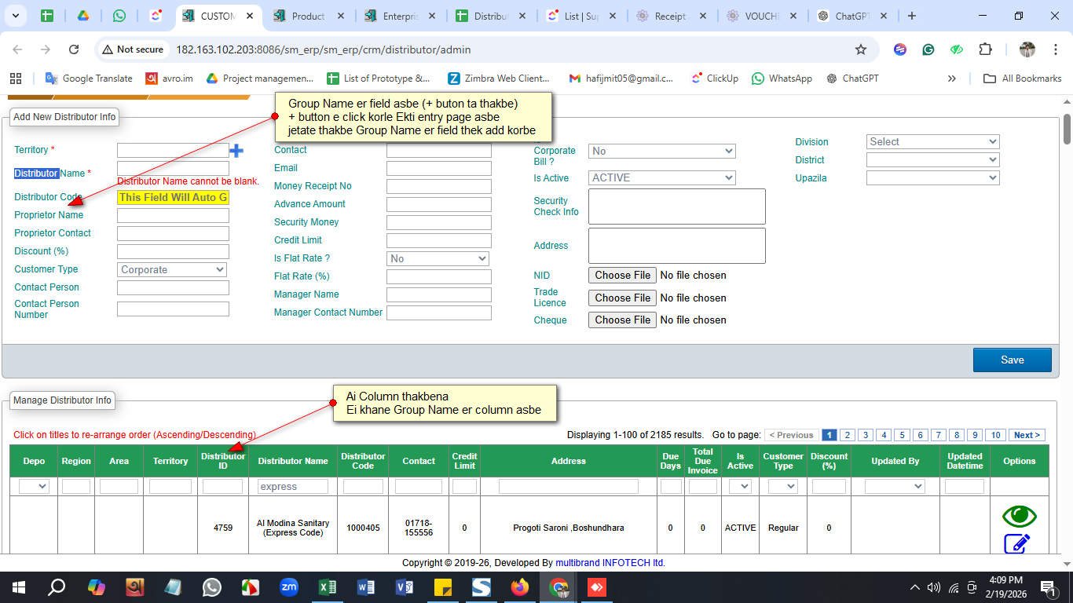Click the blue Save button

click(x=1012, y=360)
